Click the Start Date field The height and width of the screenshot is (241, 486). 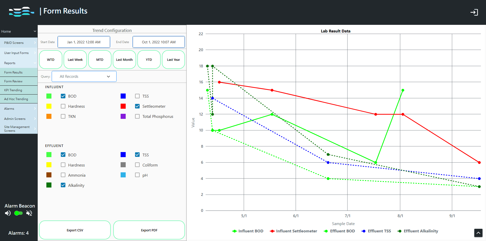(x=84, y=42)
